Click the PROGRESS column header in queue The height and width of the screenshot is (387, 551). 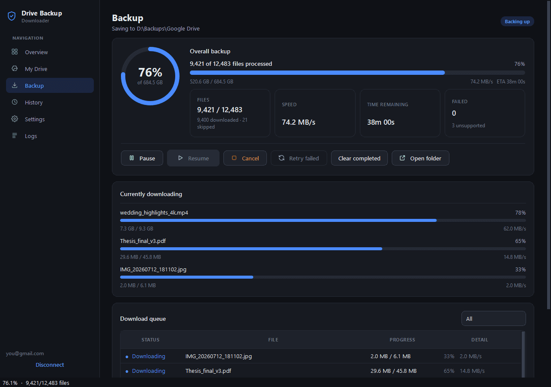[402, 340]
